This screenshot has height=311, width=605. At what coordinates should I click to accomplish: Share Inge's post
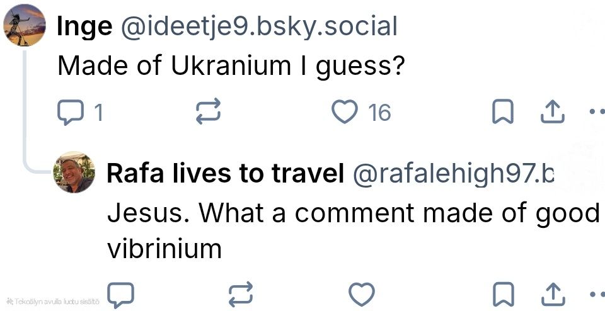tap(551, 112)
